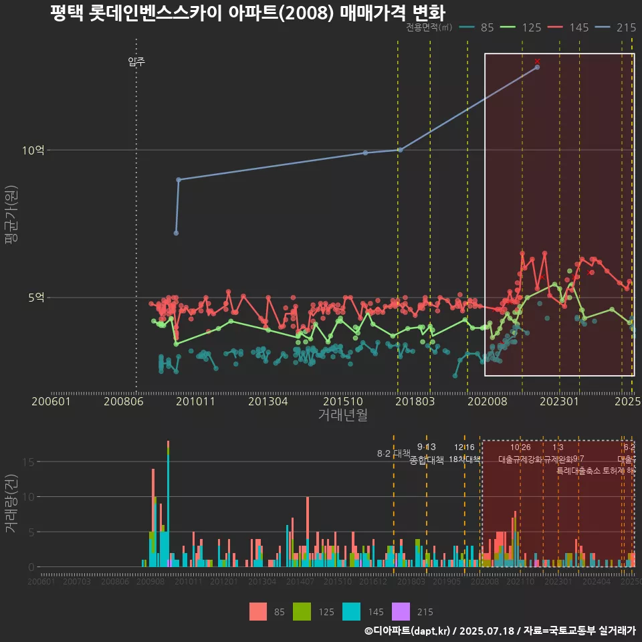Click x-axis label 201803 in price chart
The height and width of the screenshot is (642, 642).
pos(415,401)
